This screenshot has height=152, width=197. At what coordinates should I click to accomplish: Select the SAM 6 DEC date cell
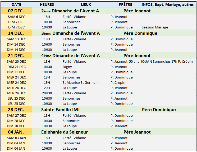click(16, 17)
